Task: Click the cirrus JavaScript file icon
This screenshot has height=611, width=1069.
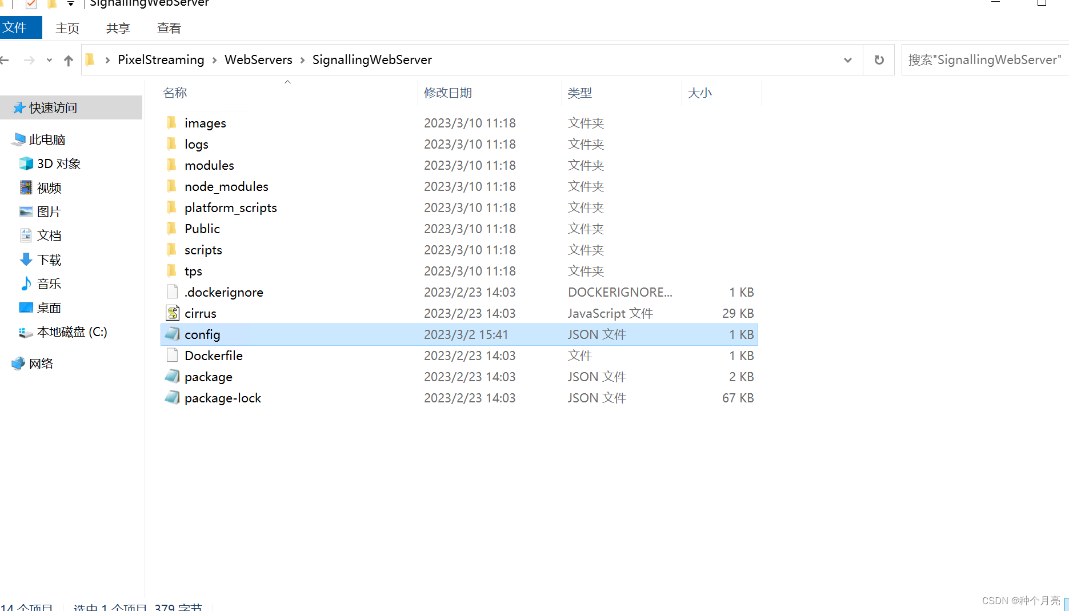Action: click(x=172, y=313)
